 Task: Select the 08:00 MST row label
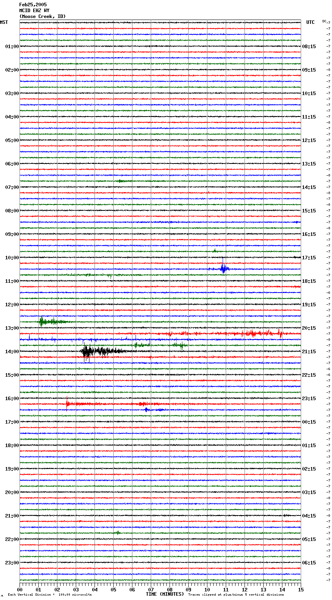point(12,211)
